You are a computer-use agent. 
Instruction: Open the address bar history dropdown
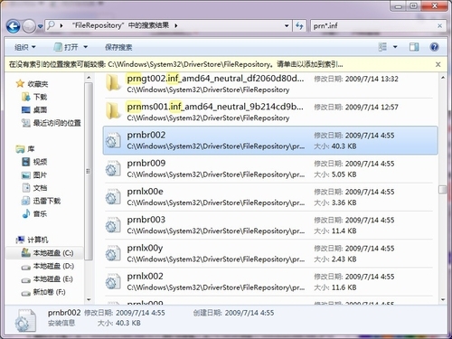coord(287,26)
